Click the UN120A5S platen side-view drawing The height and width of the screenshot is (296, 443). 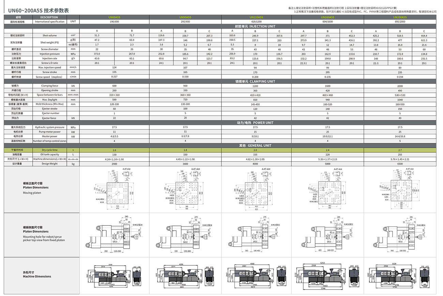click(x=256, y=234)
